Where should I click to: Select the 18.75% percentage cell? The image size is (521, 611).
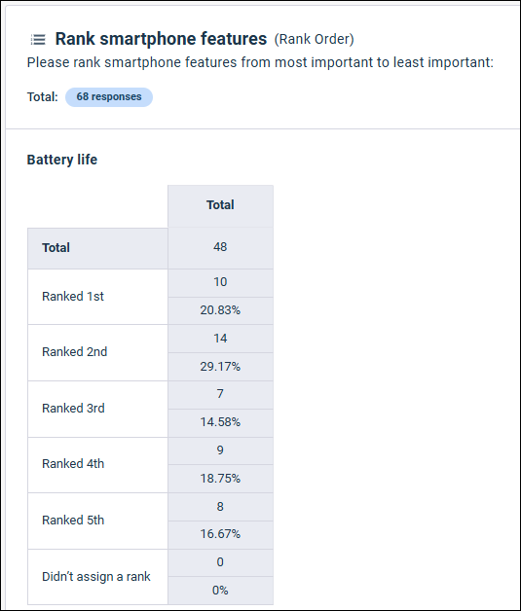pos(220,479)
